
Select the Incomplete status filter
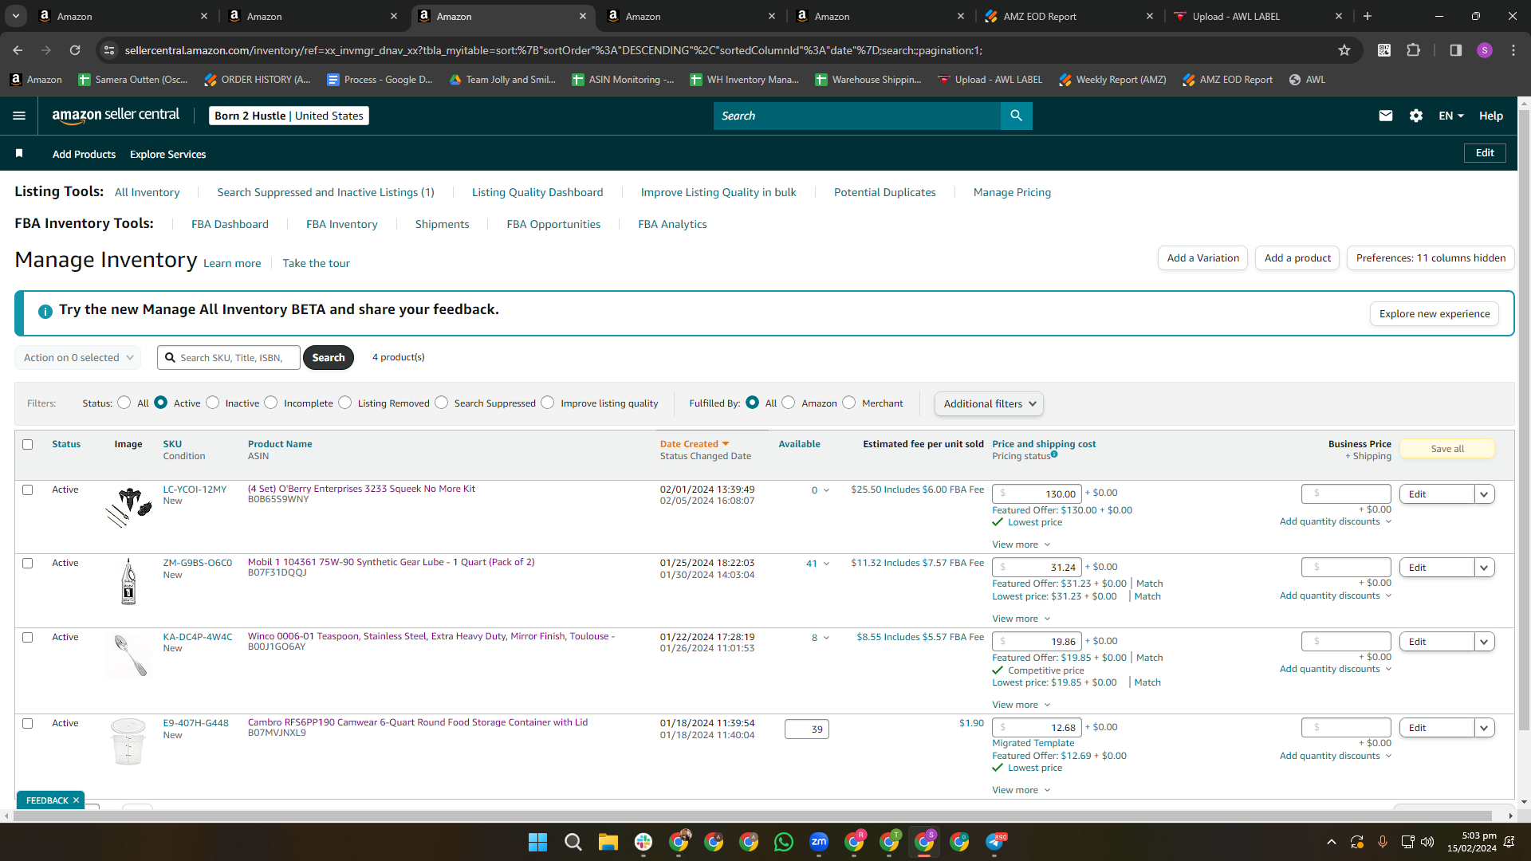point(271,403)
